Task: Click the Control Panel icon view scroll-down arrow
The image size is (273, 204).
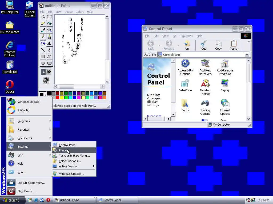Action: (x=248, y=119)
